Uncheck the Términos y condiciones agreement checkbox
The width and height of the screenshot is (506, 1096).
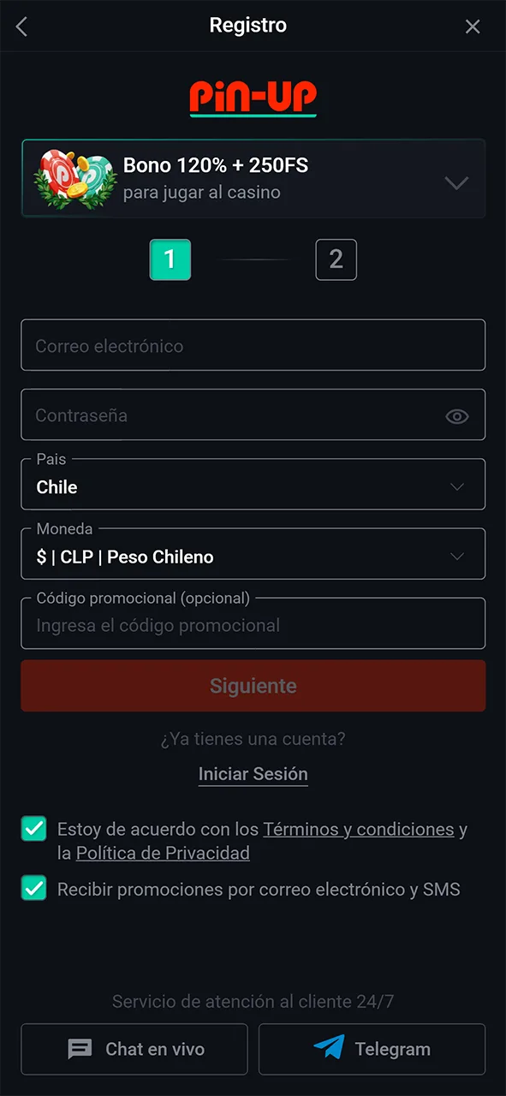34,829
